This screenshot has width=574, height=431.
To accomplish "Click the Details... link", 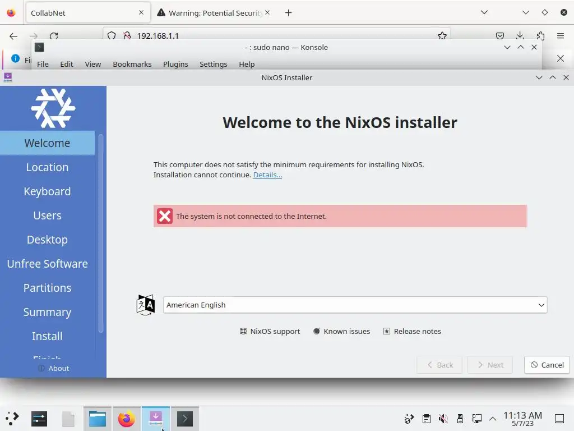I will click(x=267, y=175).
